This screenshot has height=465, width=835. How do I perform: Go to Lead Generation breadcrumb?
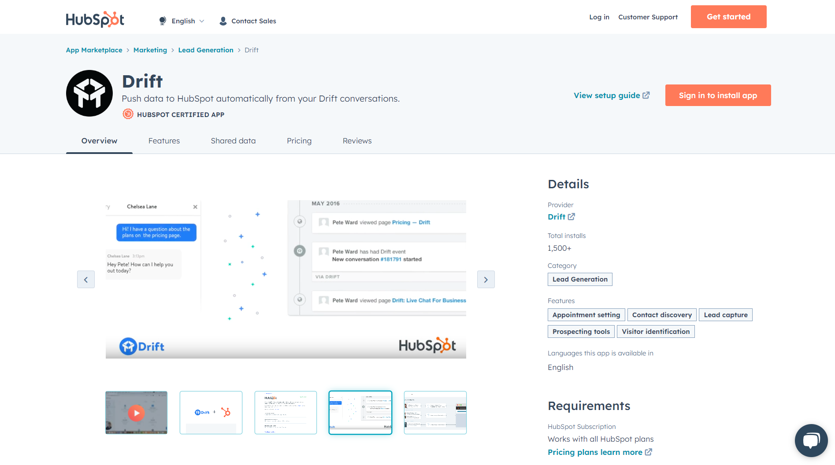tap(206, 50)
